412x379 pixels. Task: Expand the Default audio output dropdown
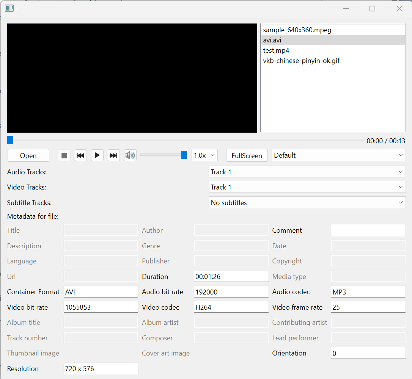[338, 155]
